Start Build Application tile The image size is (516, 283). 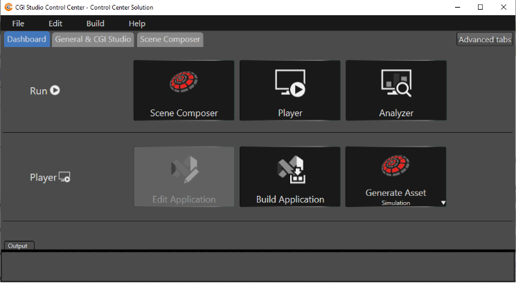pos(290,177)
